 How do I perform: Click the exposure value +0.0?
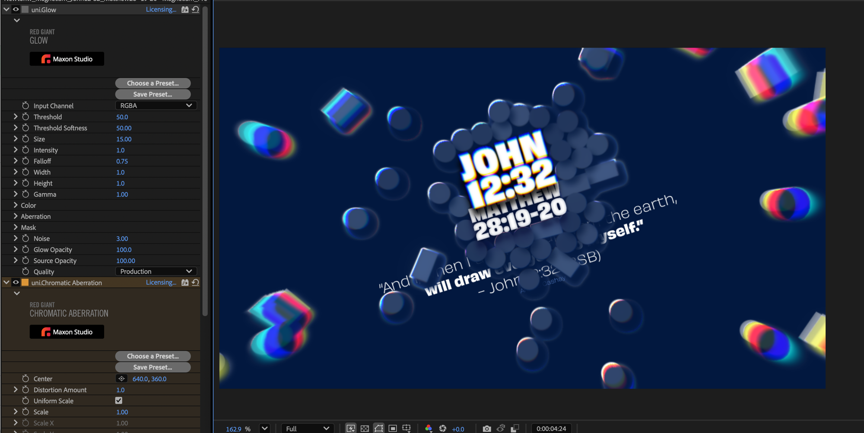tap(458, 429)
